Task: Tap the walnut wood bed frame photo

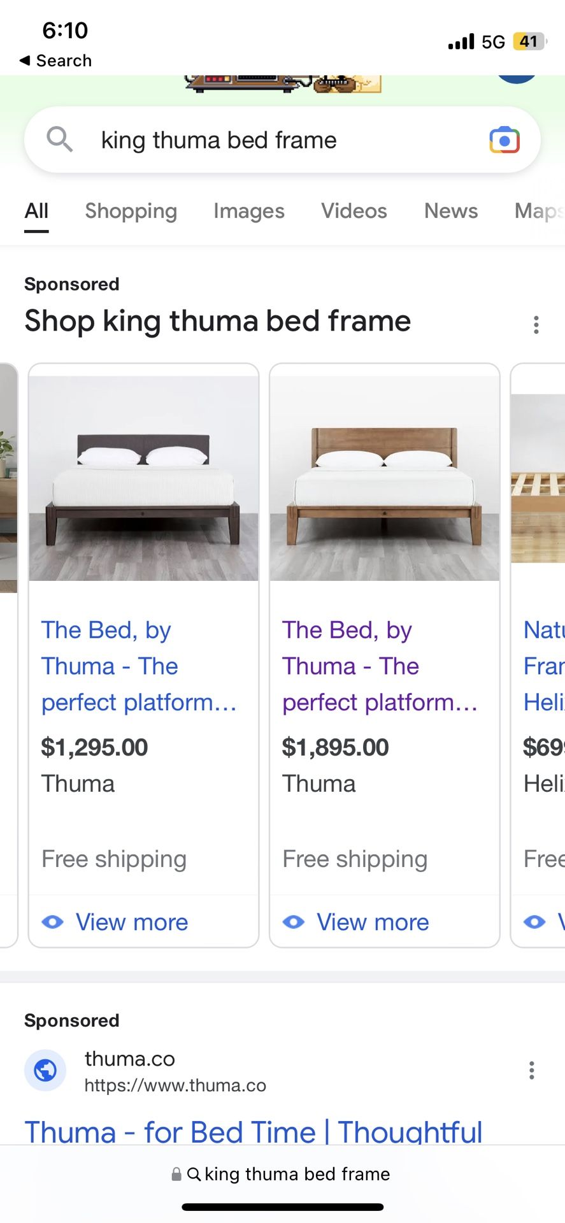Action: (x=385, y=478)
